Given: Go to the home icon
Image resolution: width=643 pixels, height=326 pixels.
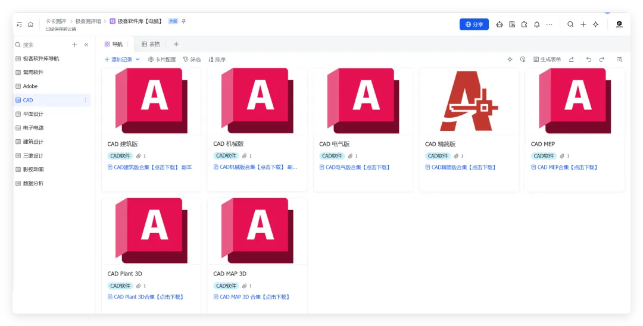Looking at the screenshot, I should (30, 24).
